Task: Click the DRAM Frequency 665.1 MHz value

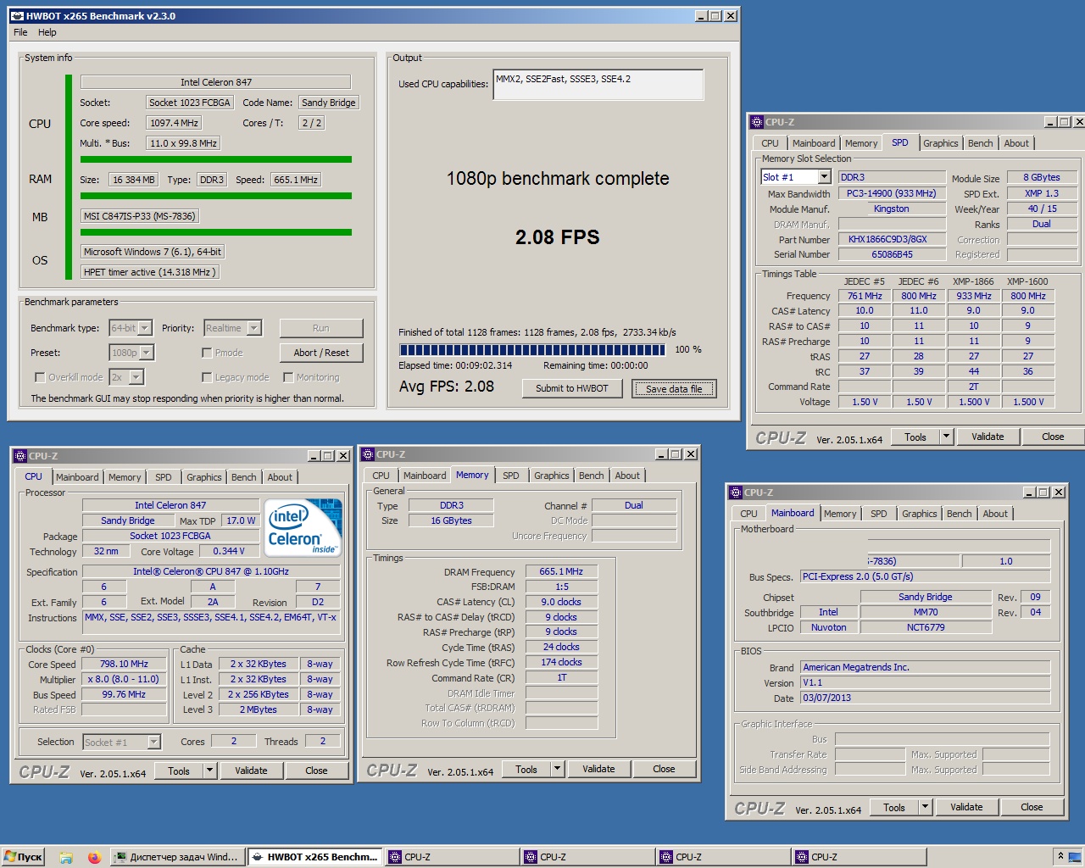Action: tap(561, 571)
